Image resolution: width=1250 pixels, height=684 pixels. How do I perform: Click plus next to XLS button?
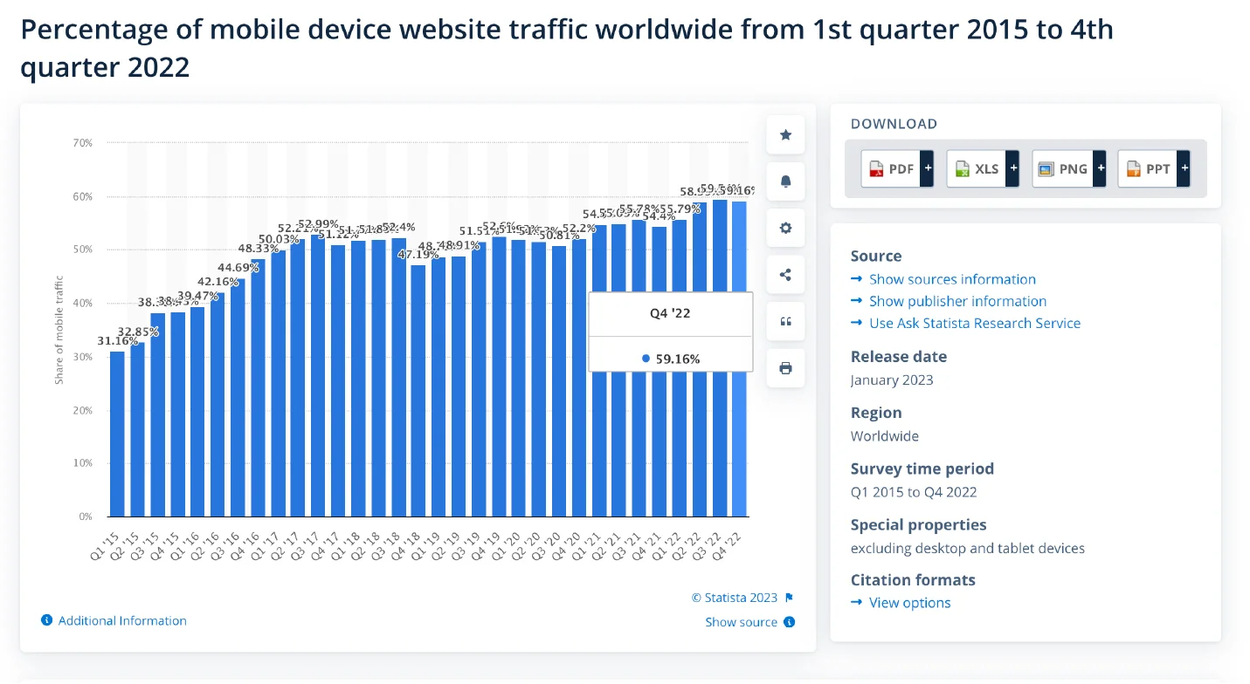point(1012,168)
